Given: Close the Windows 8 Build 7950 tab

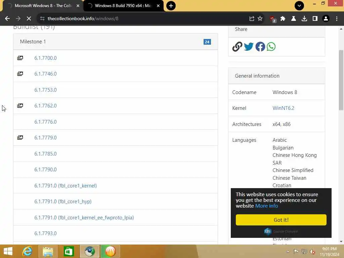Looking at the screenshot, I should pos(158,6).
